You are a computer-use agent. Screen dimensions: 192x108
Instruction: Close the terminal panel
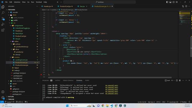189,80
